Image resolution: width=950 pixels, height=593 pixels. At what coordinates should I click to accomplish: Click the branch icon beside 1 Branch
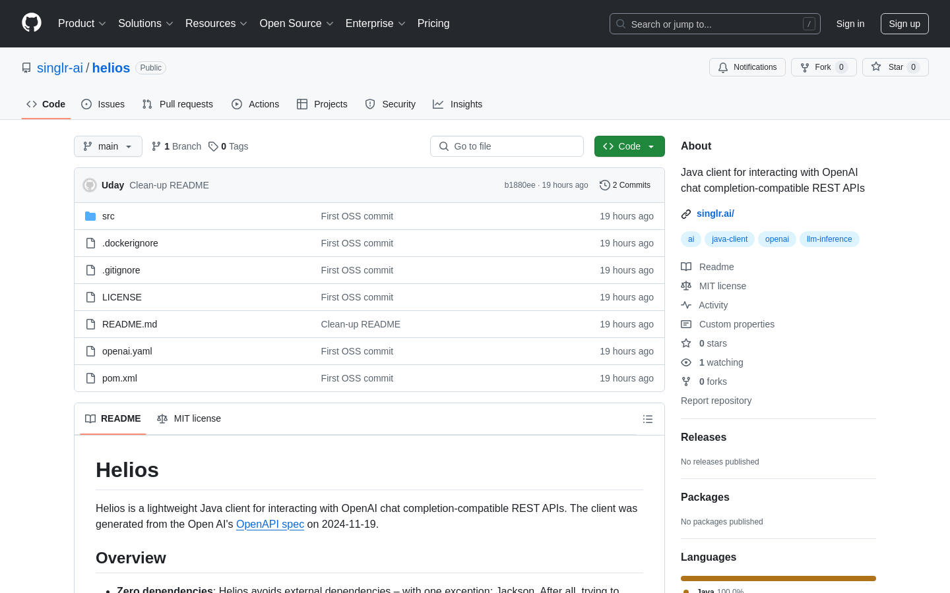coord(156,146)
